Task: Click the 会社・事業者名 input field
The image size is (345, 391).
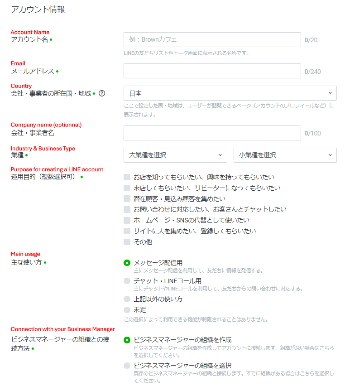Action: point(212,133)
